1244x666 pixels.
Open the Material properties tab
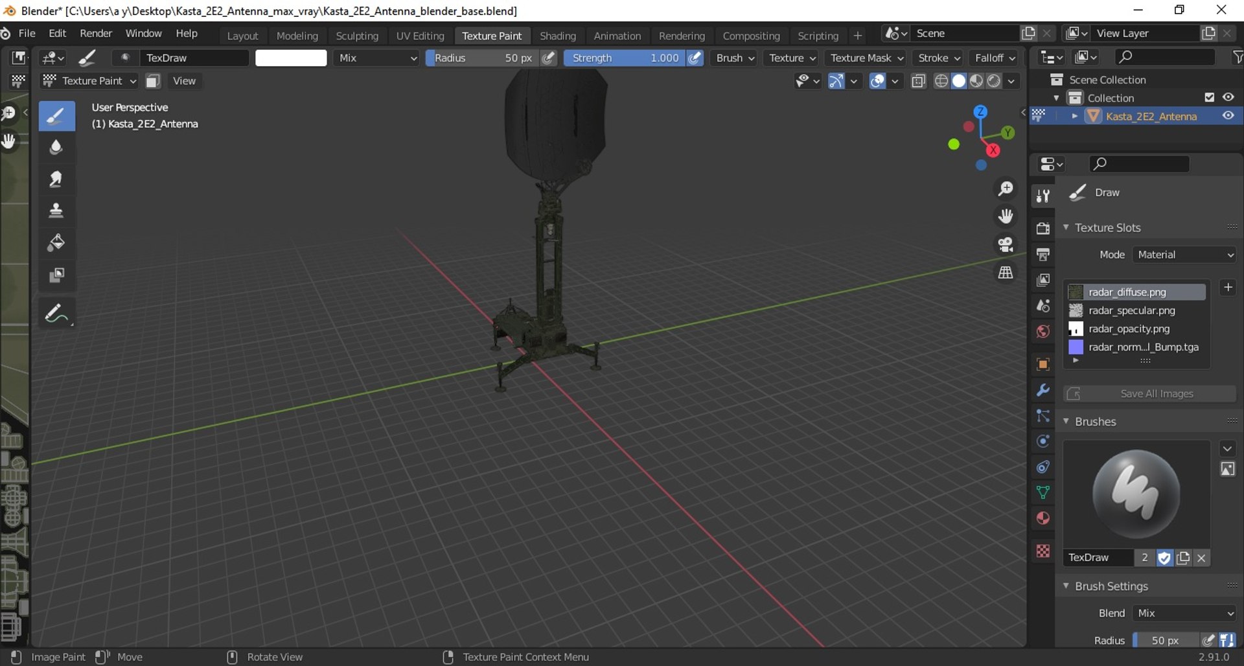(x=1043, y=518)
